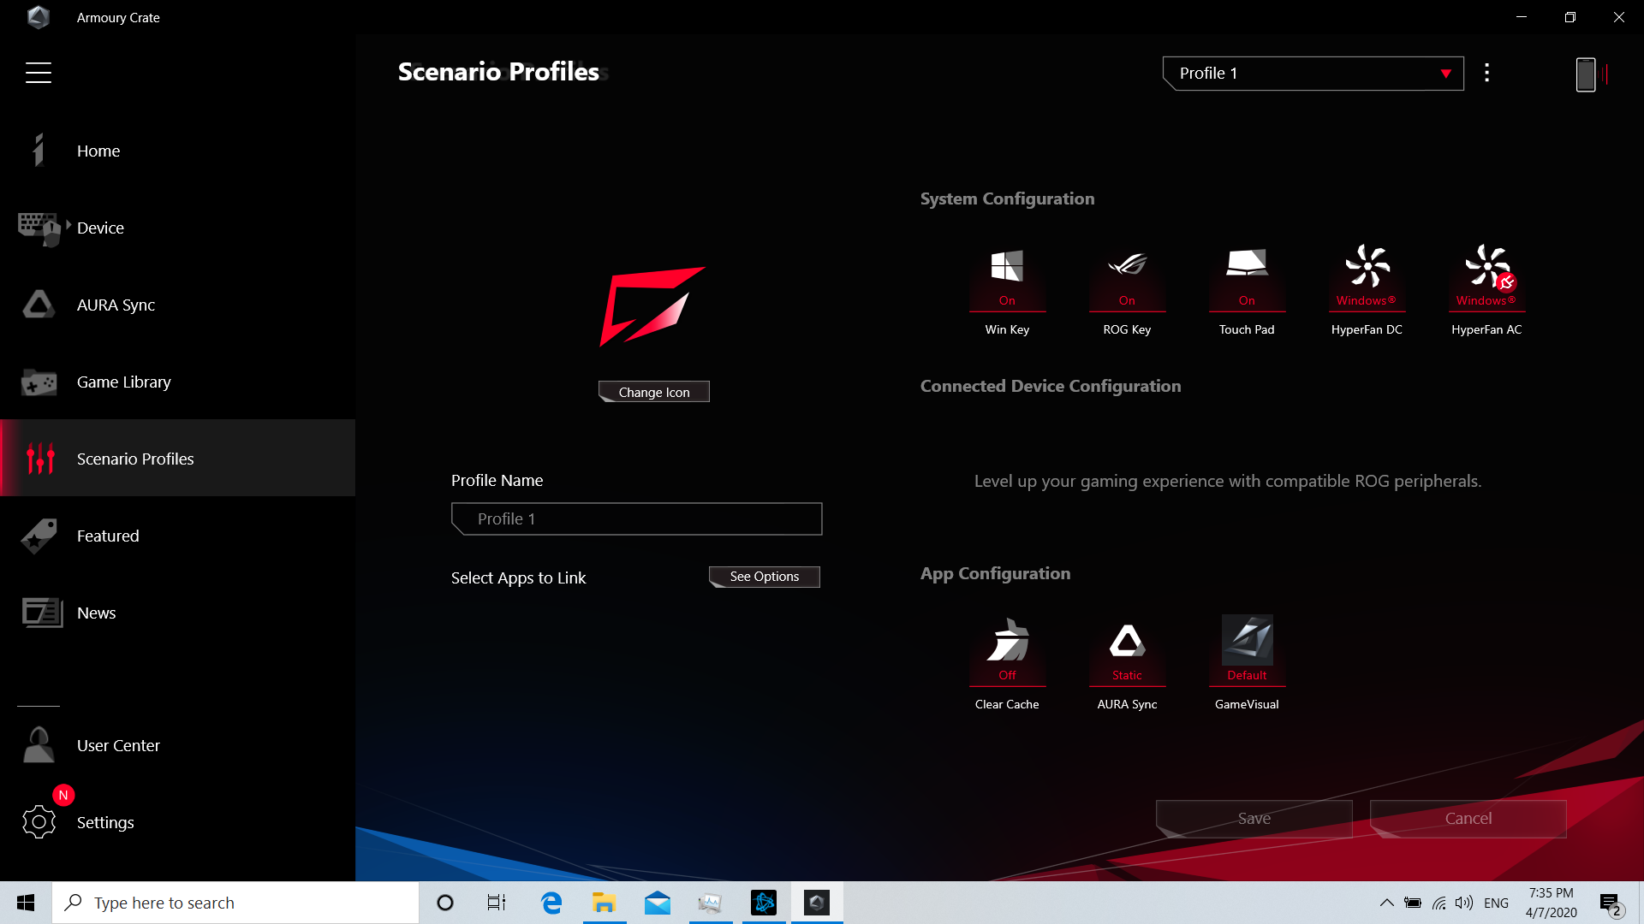Viewport: 1644px width, 924px height.
Task: Open Mail app from the taskbar
Action: pyautogui.click(x=658, y=903)
